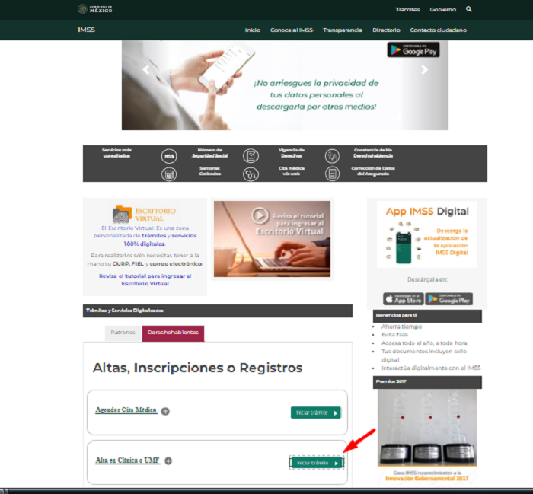Open Conoce al IMSS menu item
This screenshot has height=494, width=533.
click(291, 30)
